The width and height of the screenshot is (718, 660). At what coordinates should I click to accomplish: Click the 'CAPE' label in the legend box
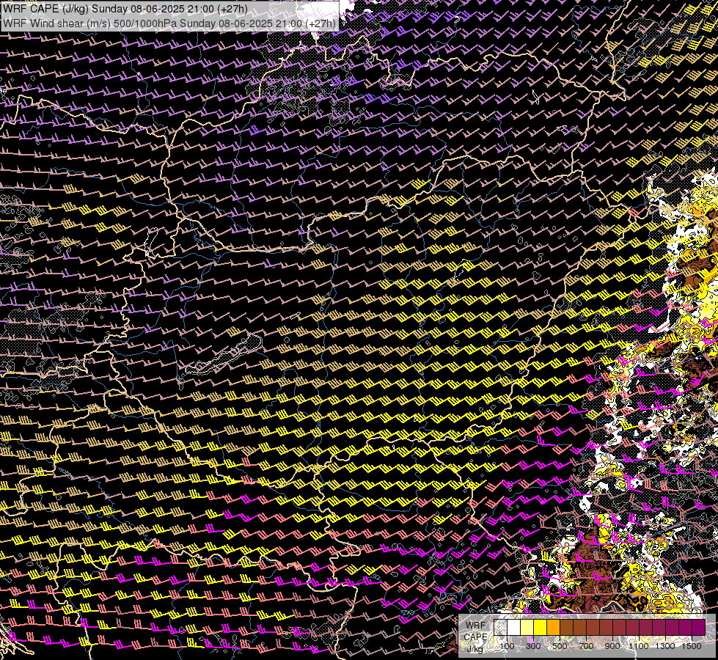pos(475,637)
